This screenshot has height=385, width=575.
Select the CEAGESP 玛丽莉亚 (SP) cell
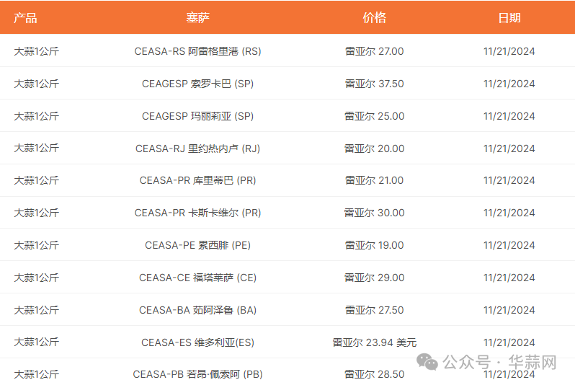[197, 116]
